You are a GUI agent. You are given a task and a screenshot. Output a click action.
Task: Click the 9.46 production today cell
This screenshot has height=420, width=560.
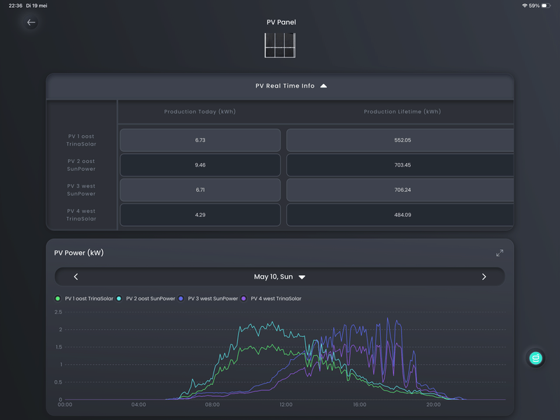(x=200, y=165)
